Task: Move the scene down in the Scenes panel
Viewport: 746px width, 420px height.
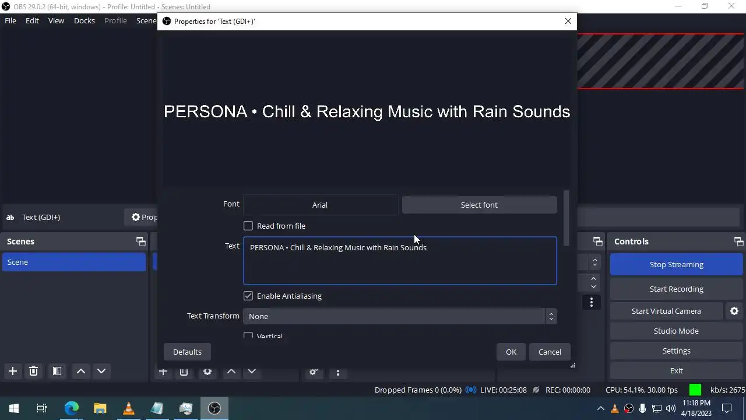Action: tap(101, 371)
